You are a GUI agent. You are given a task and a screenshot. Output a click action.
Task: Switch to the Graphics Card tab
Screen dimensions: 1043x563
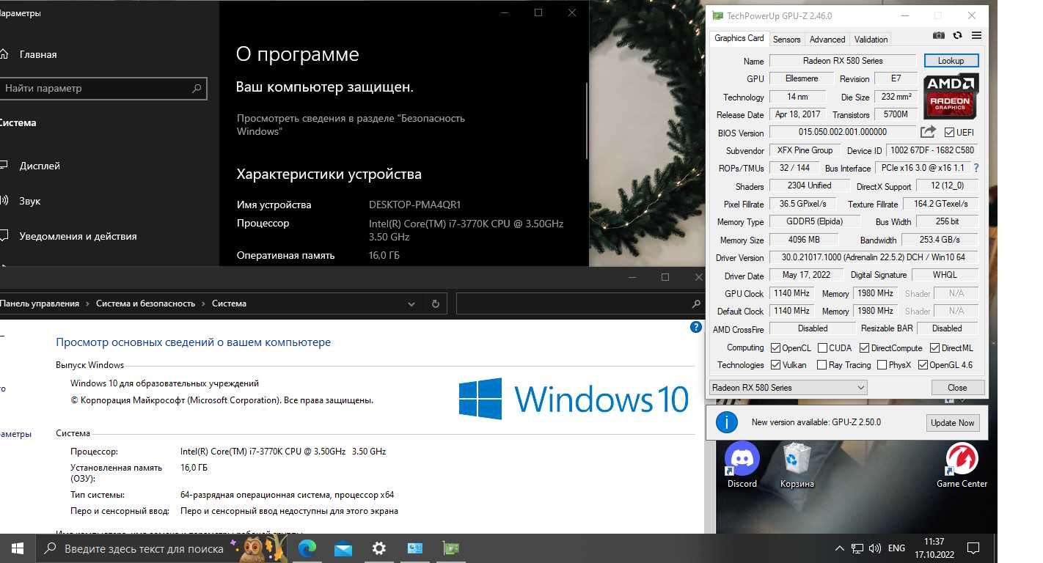tap(739, 38)
